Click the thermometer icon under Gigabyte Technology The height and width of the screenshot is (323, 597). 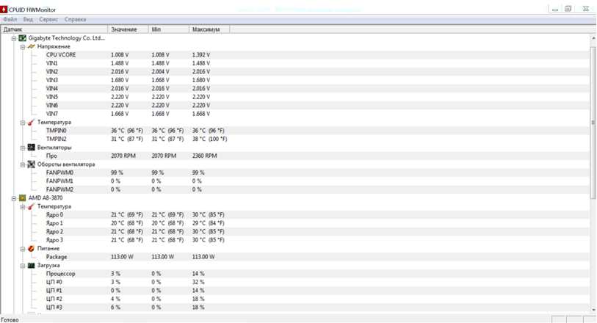click(31, 122)
